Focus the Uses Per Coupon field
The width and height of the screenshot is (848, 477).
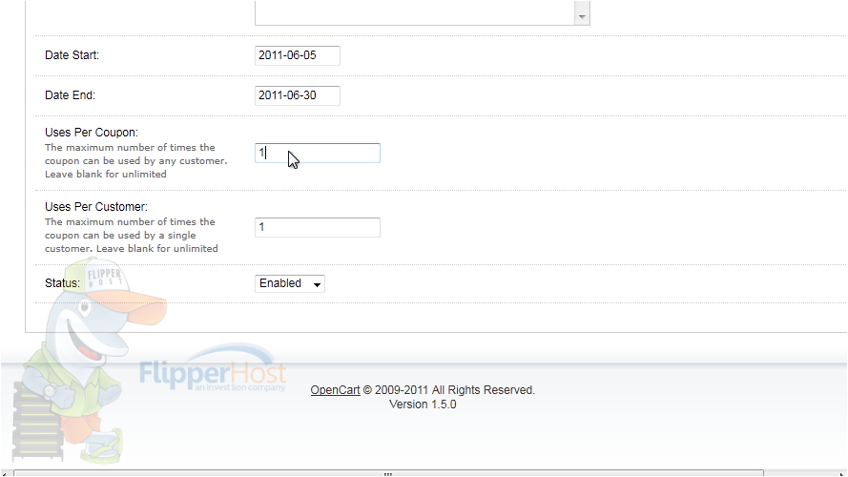click(318, 153)
